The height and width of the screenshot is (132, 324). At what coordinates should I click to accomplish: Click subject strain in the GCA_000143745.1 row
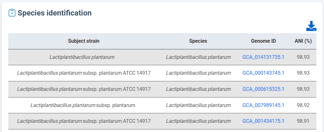coord(84,73)
